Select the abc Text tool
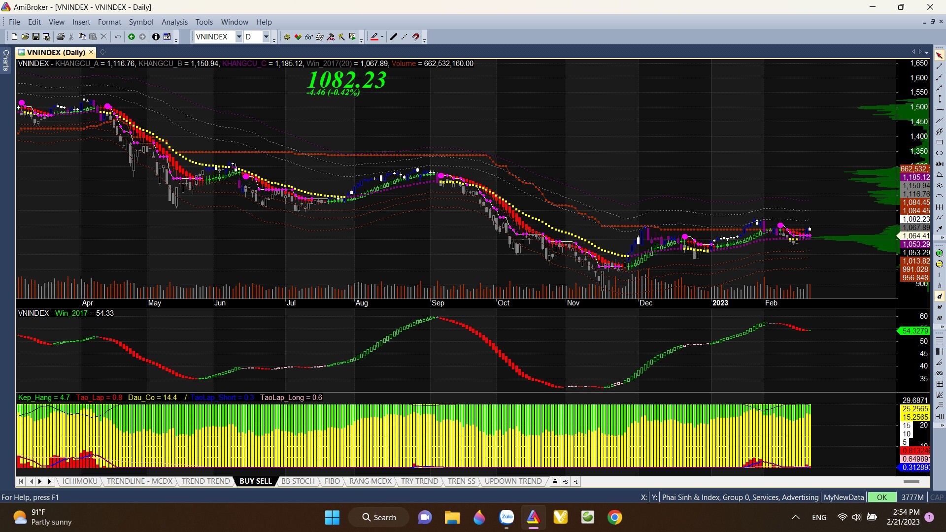946x532 pixels. (x=940, y=164)
